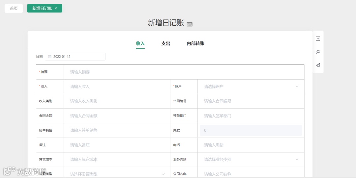356x178 pixels.
Task: Click the 请输入电话 input field
Action: click(251, 145)
